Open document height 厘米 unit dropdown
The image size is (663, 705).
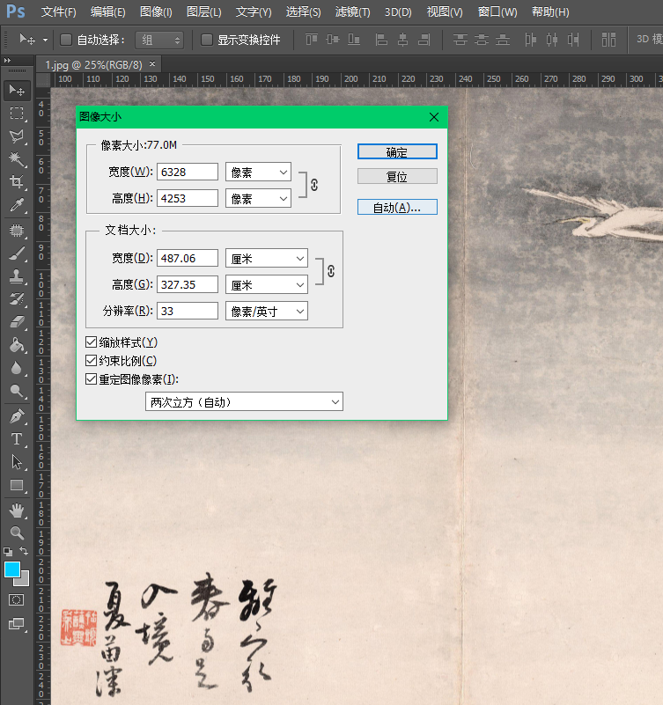pyautogui.click(x=267, y=284)
